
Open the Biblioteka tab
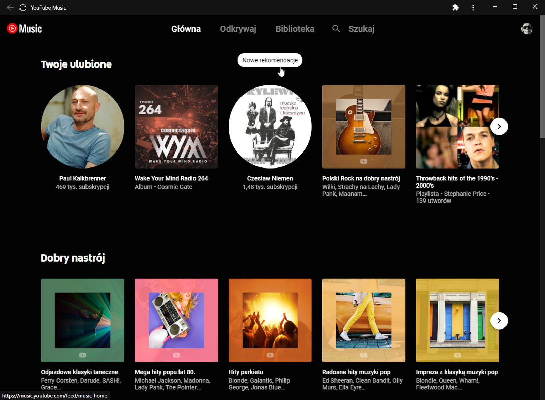click(295, 29)
